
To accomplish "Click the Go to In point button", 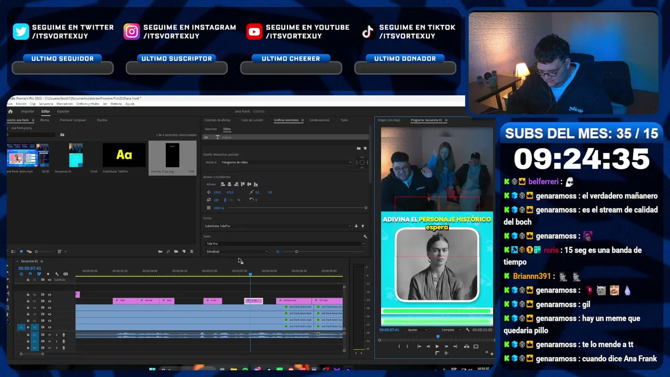I will click(x=419, y=346).
